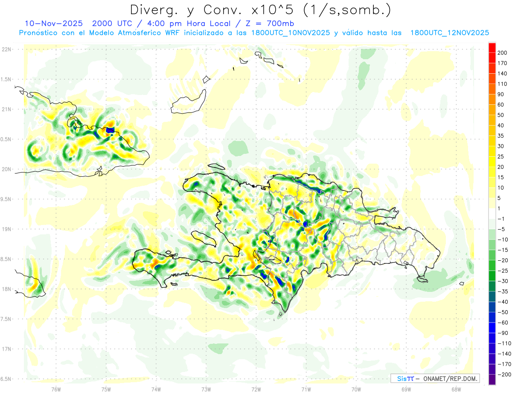The height and width of the screenshot is (395, 512).
Task: Click the "75W" longitude label
Action: [106, 389]
